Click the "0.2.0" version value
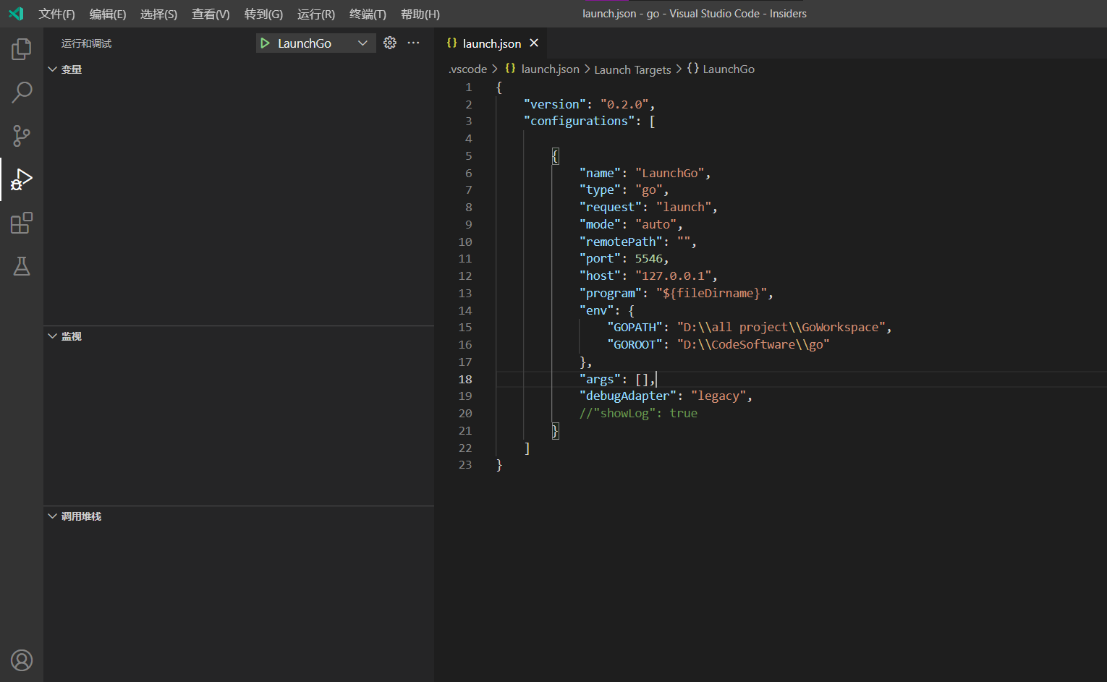Image resolution: width=1107 pixels, height=682 pixels. pos(624,104)
